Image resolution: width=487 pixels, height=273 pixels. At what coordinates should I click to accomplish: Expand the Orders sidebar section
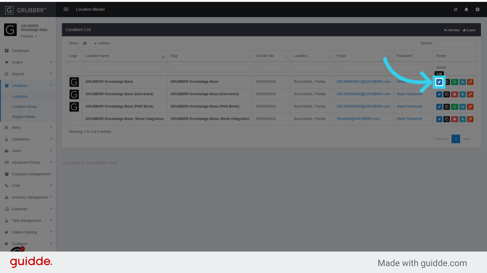coord(28,62)
